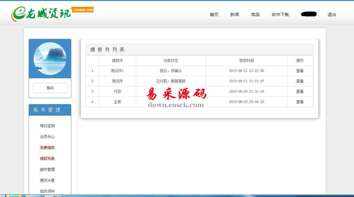Screen dimensions: 354x197
Task: Open 邮件管理 in account sidebar
Action: pyautogui.click(x=47, y=169)
